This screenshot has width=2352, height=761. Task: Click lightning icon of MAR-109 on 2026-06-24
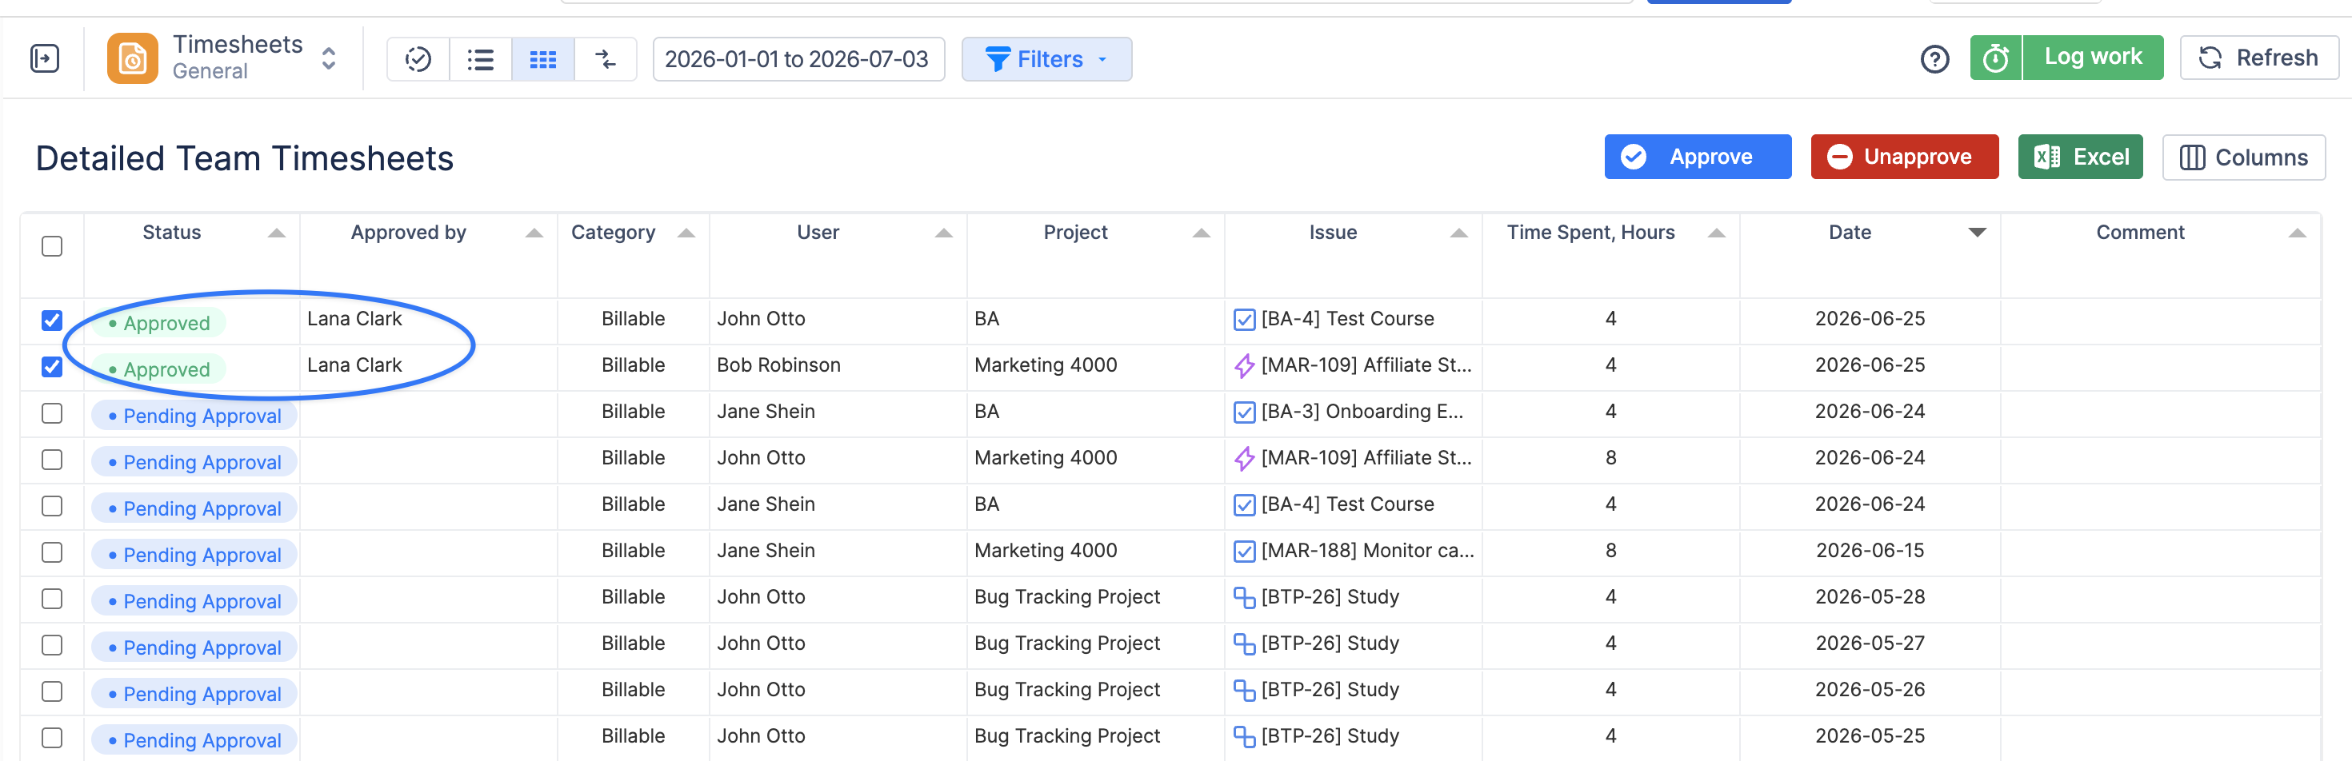[1243, 458]
